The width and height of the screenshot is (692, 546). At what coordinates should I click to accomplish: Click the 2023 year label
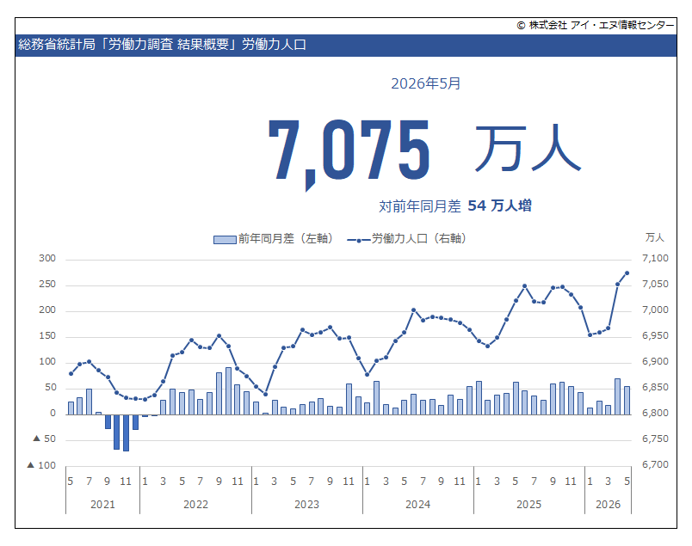(306, 505)
